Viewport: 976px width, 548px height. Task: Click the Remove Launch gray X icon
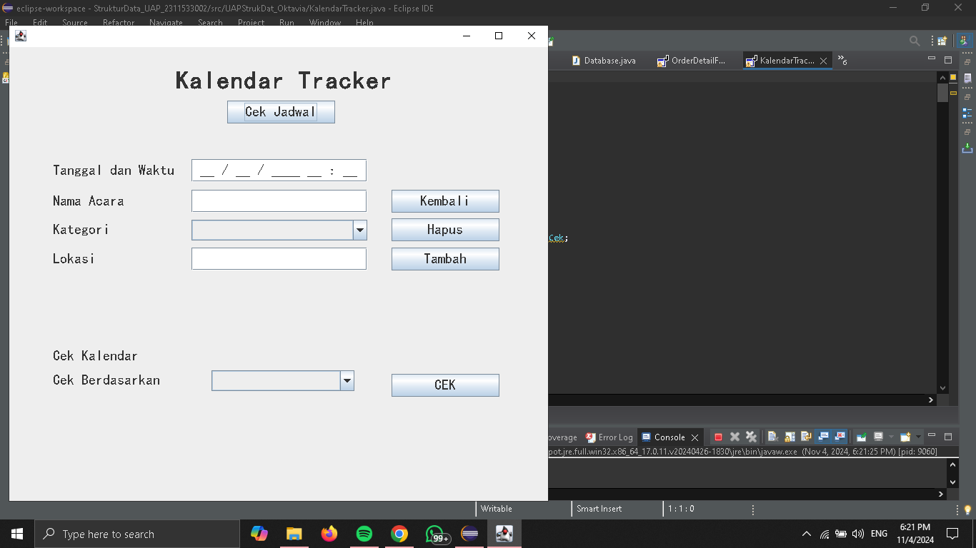735,437
